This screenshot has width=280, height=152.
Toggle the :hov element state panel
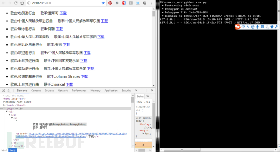point(139,102)
